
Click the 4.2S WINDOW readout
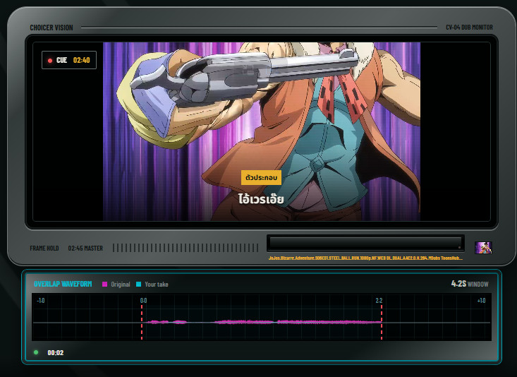coord(470,284)
